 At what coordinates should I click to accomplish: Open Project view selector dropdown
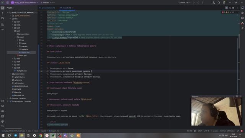10,8
